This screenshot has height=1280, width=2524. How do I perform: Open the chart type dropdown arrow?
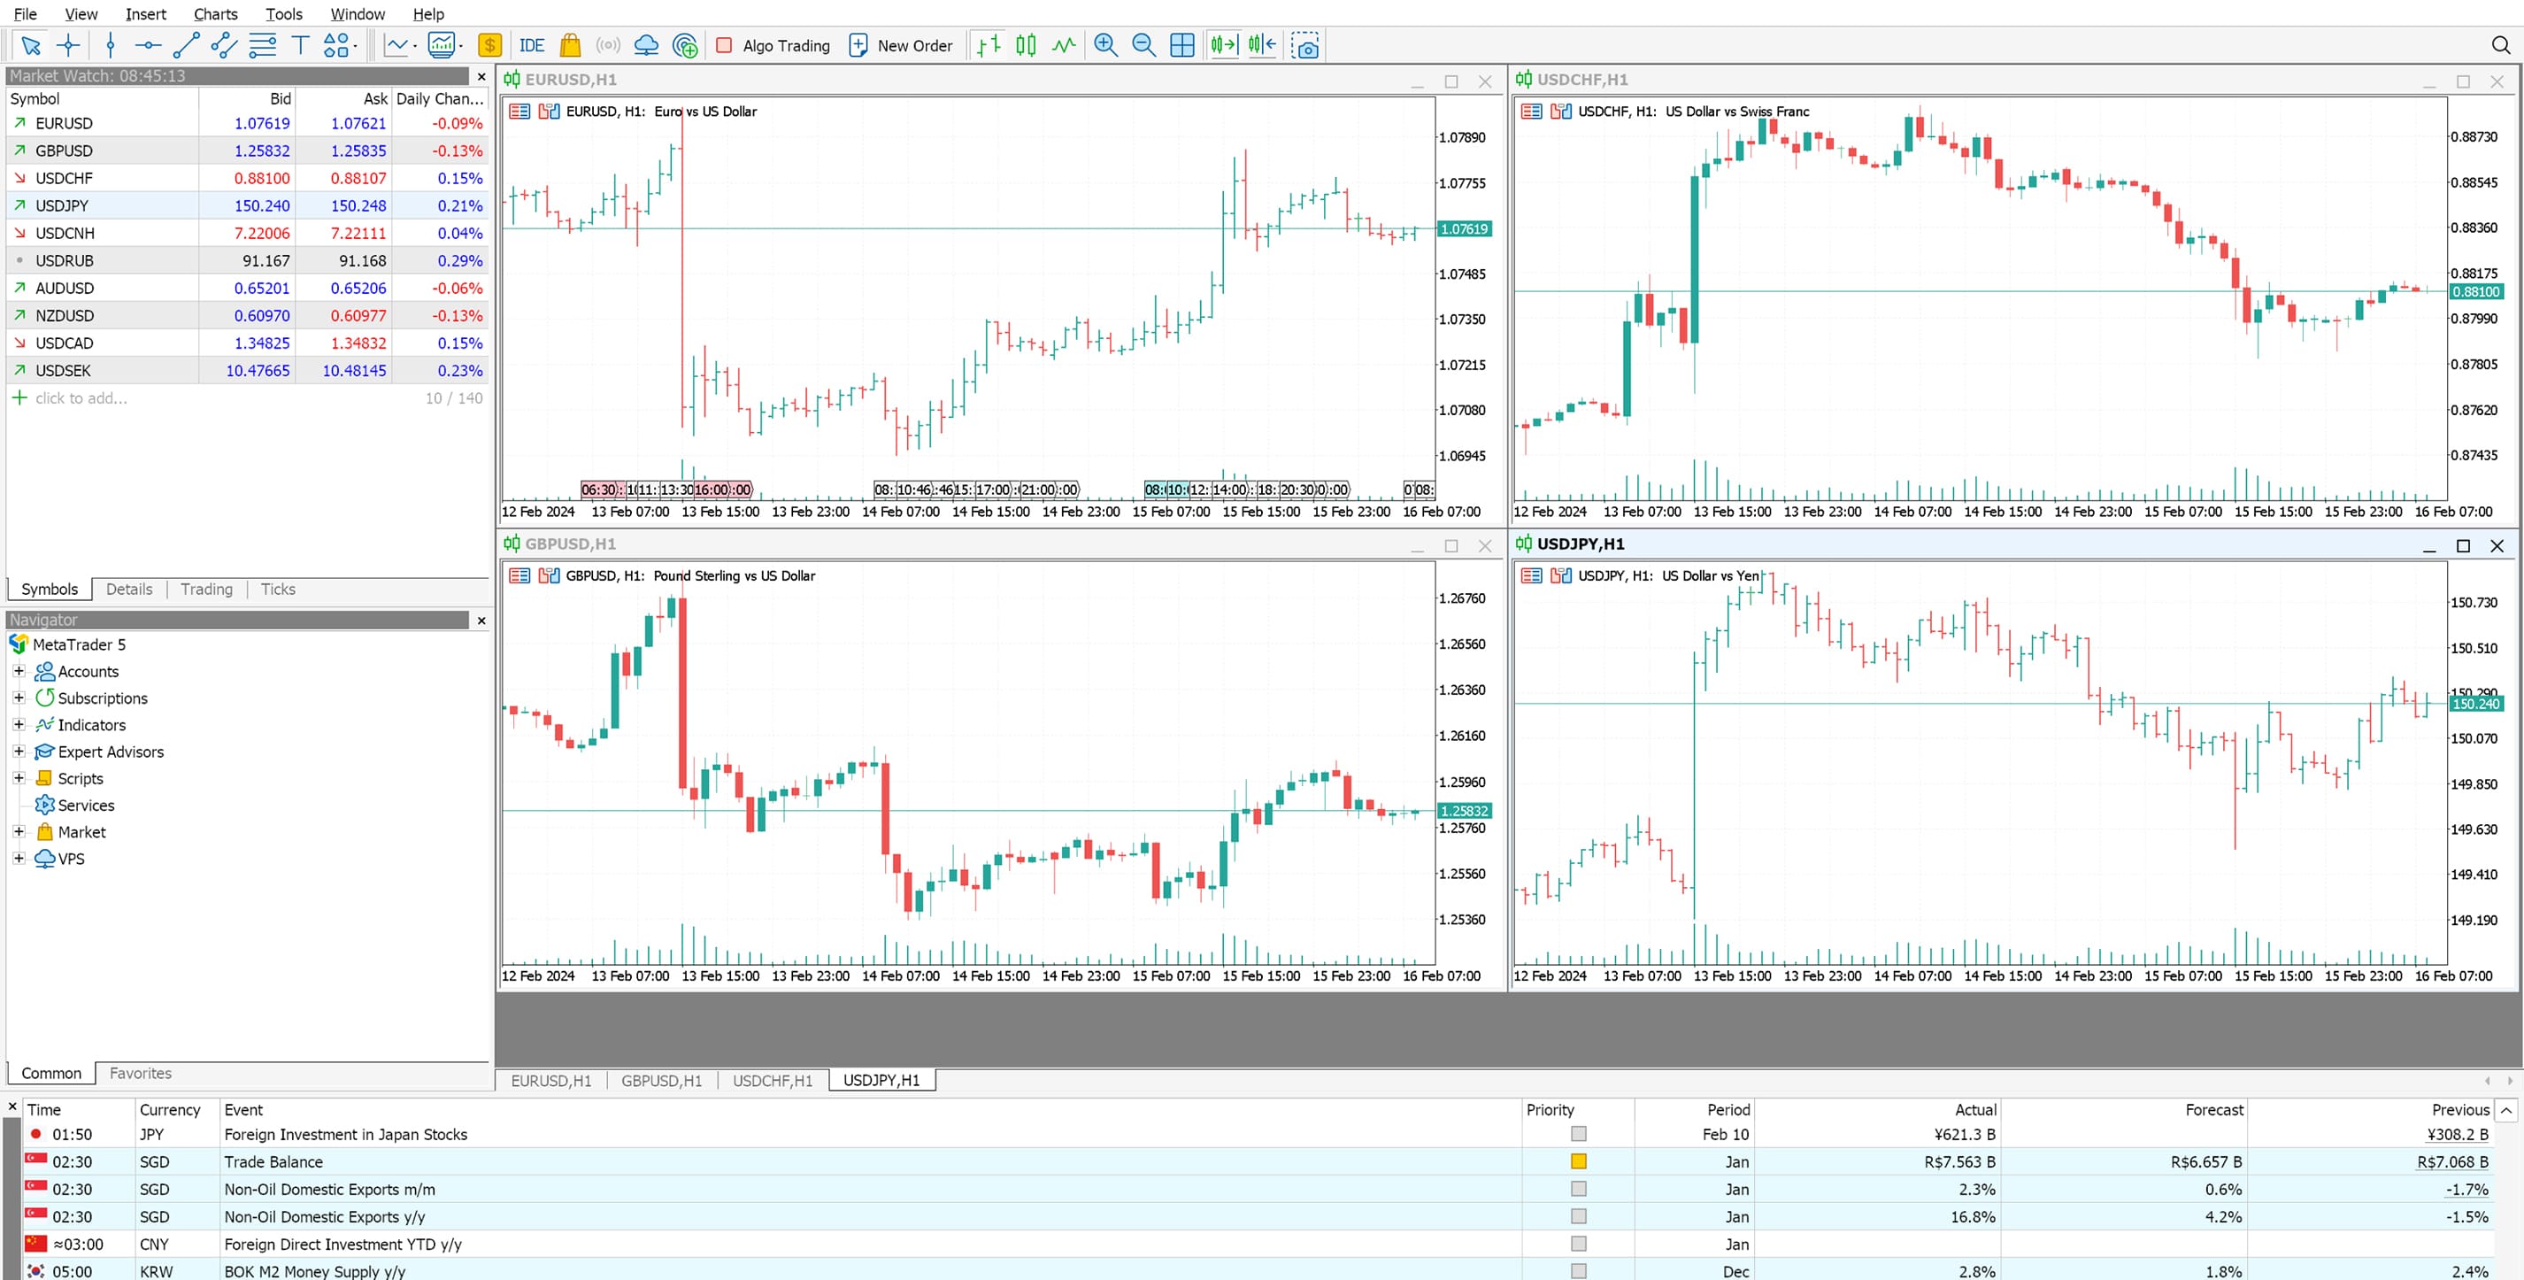(417, 45)
